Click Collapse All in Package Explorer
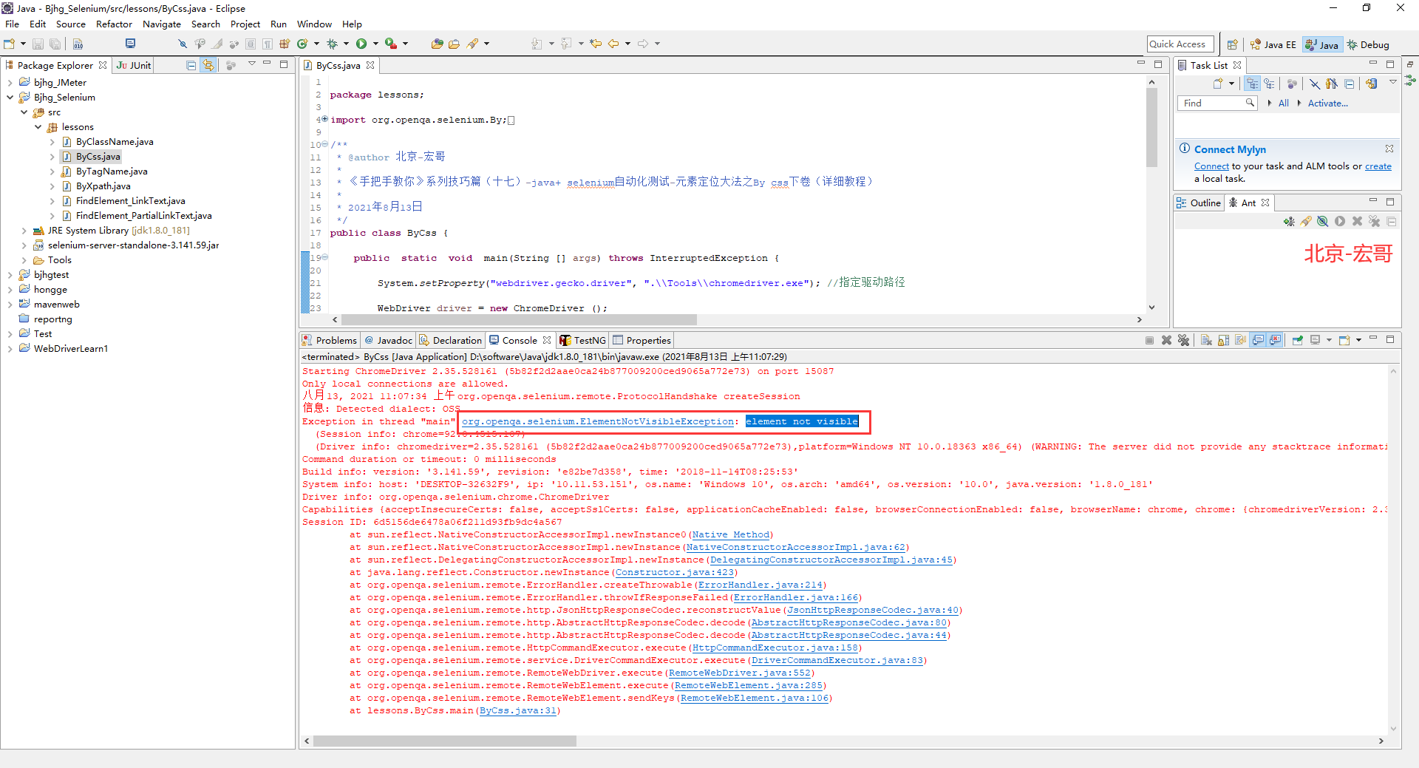This screenshot has height=768, width=1419. click(x=191, y=65)
